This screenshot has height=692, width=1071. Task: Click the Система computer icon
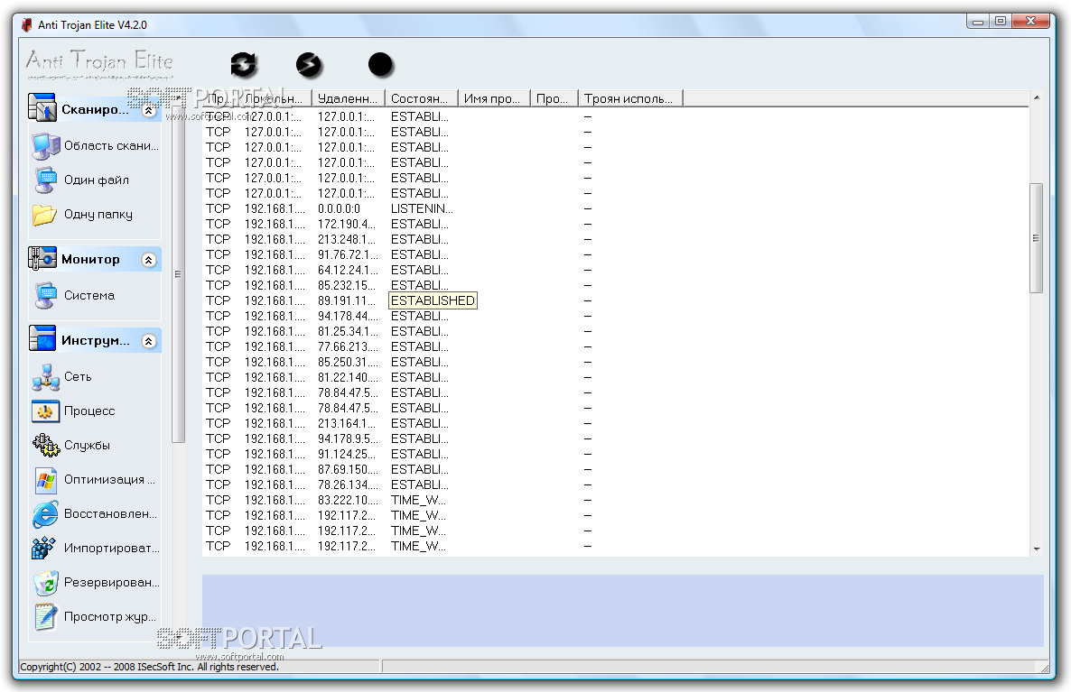point(45,296)
